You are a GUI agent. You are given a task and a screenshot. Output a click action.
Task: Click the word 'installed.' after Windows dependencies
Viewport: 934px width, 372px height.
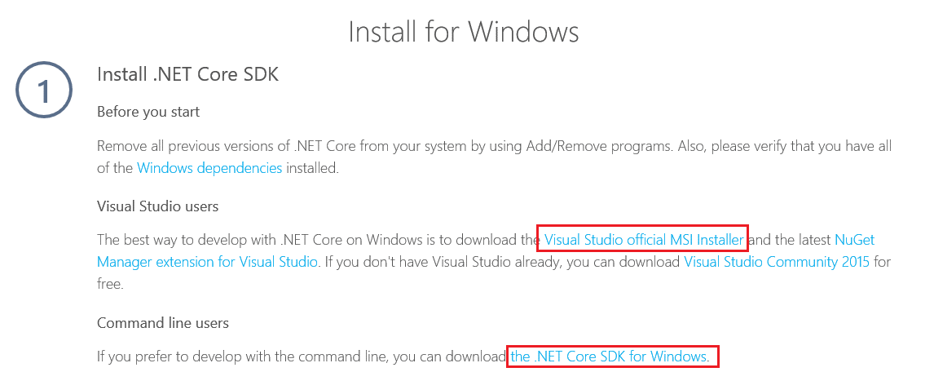[313, 168]
